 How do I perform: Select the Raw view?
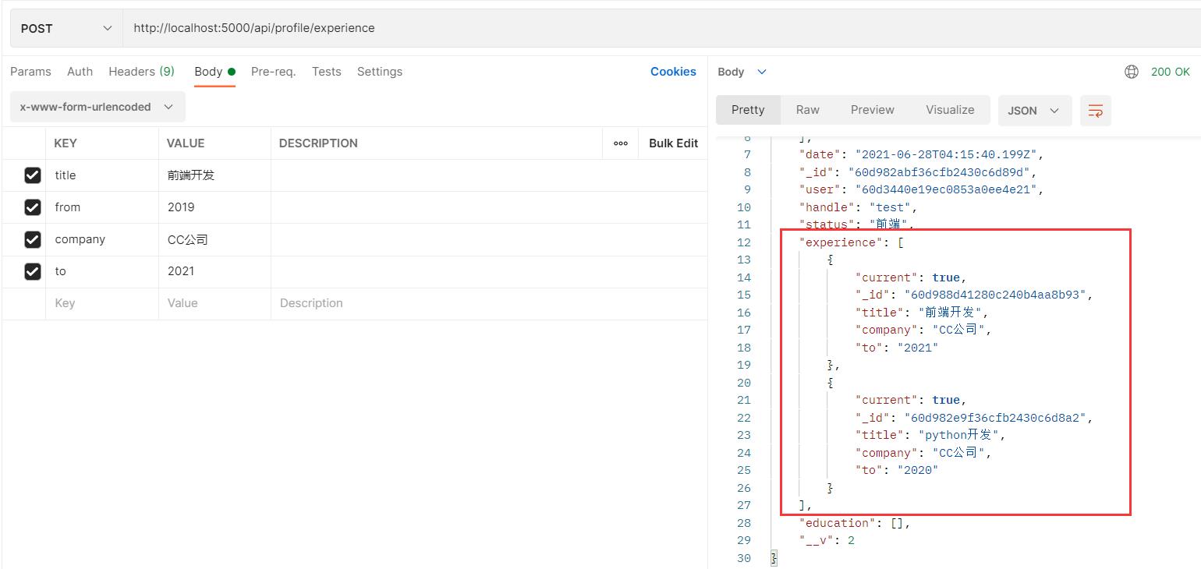click(x=807, y=110)
